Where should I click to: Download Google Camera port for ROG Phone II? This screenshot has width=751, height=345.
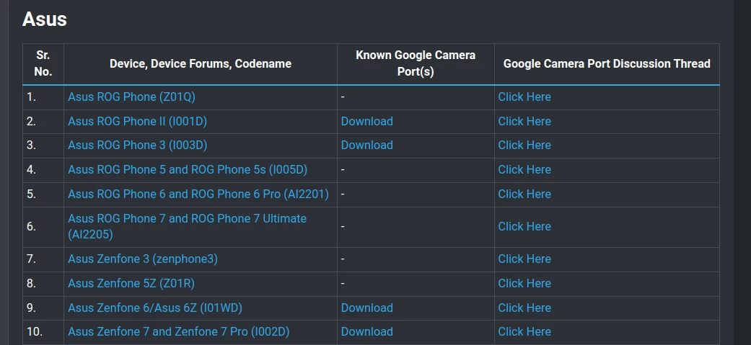click(366, 121)
